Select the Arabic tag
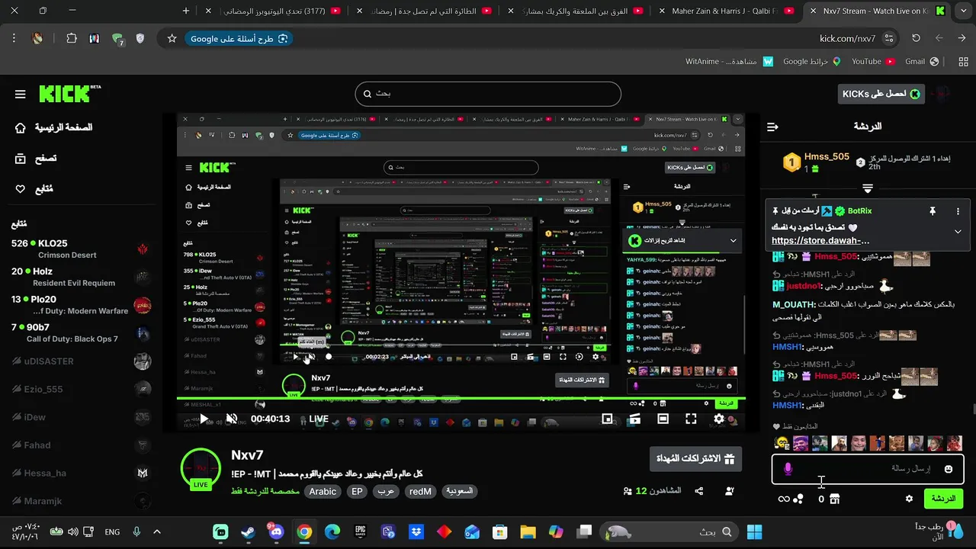The height and width of the screenshot is (549, 976). pyautogui.click(x=323, y=492)
